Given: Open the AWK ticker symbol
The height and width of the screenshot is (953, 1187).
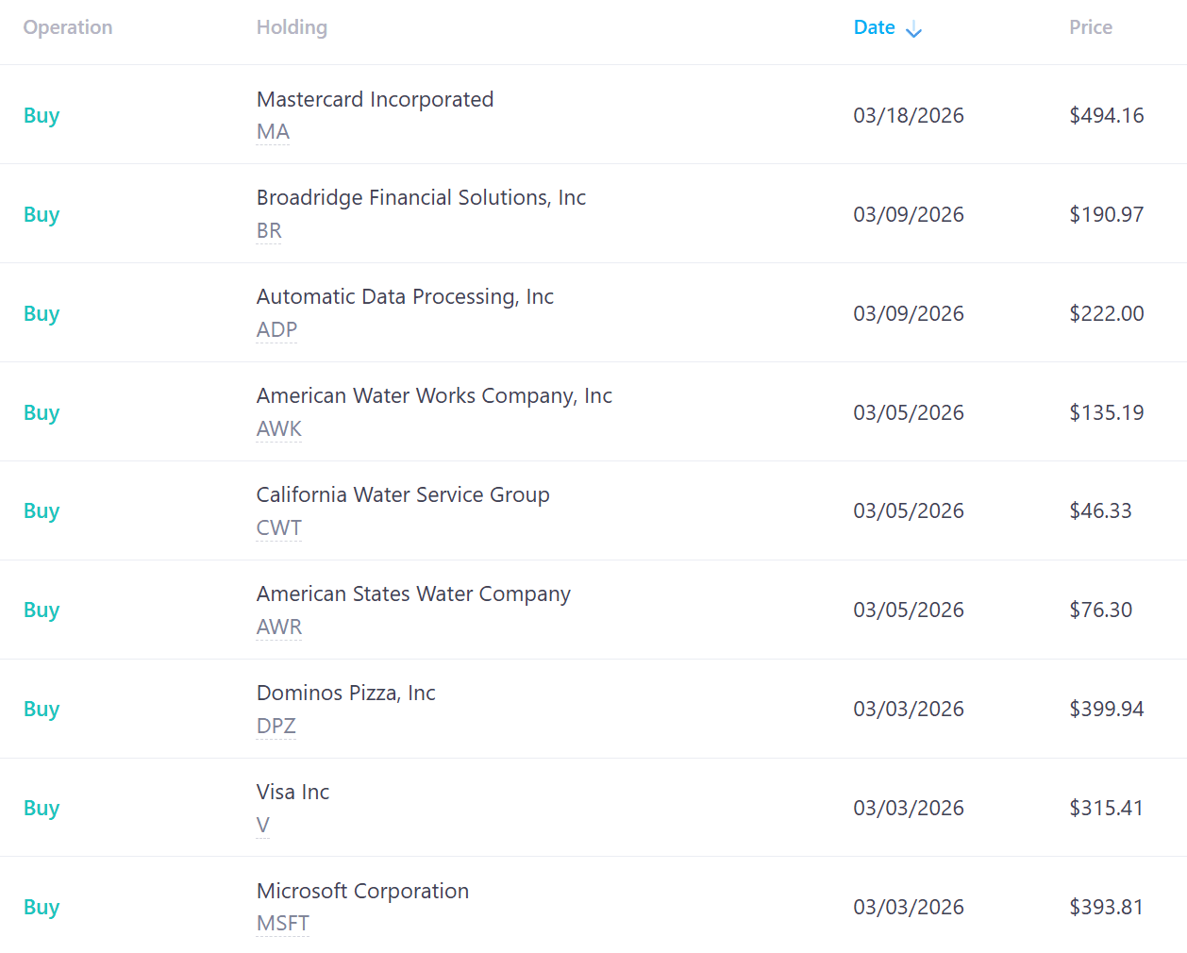Looking at the screenshot, I should [279, 429].
